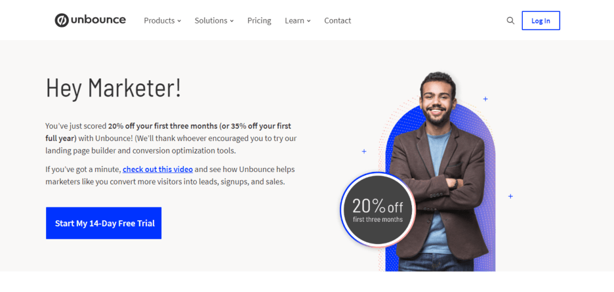
Task: Click the blue plus sparkle left of arch
Action: [364, 151]
